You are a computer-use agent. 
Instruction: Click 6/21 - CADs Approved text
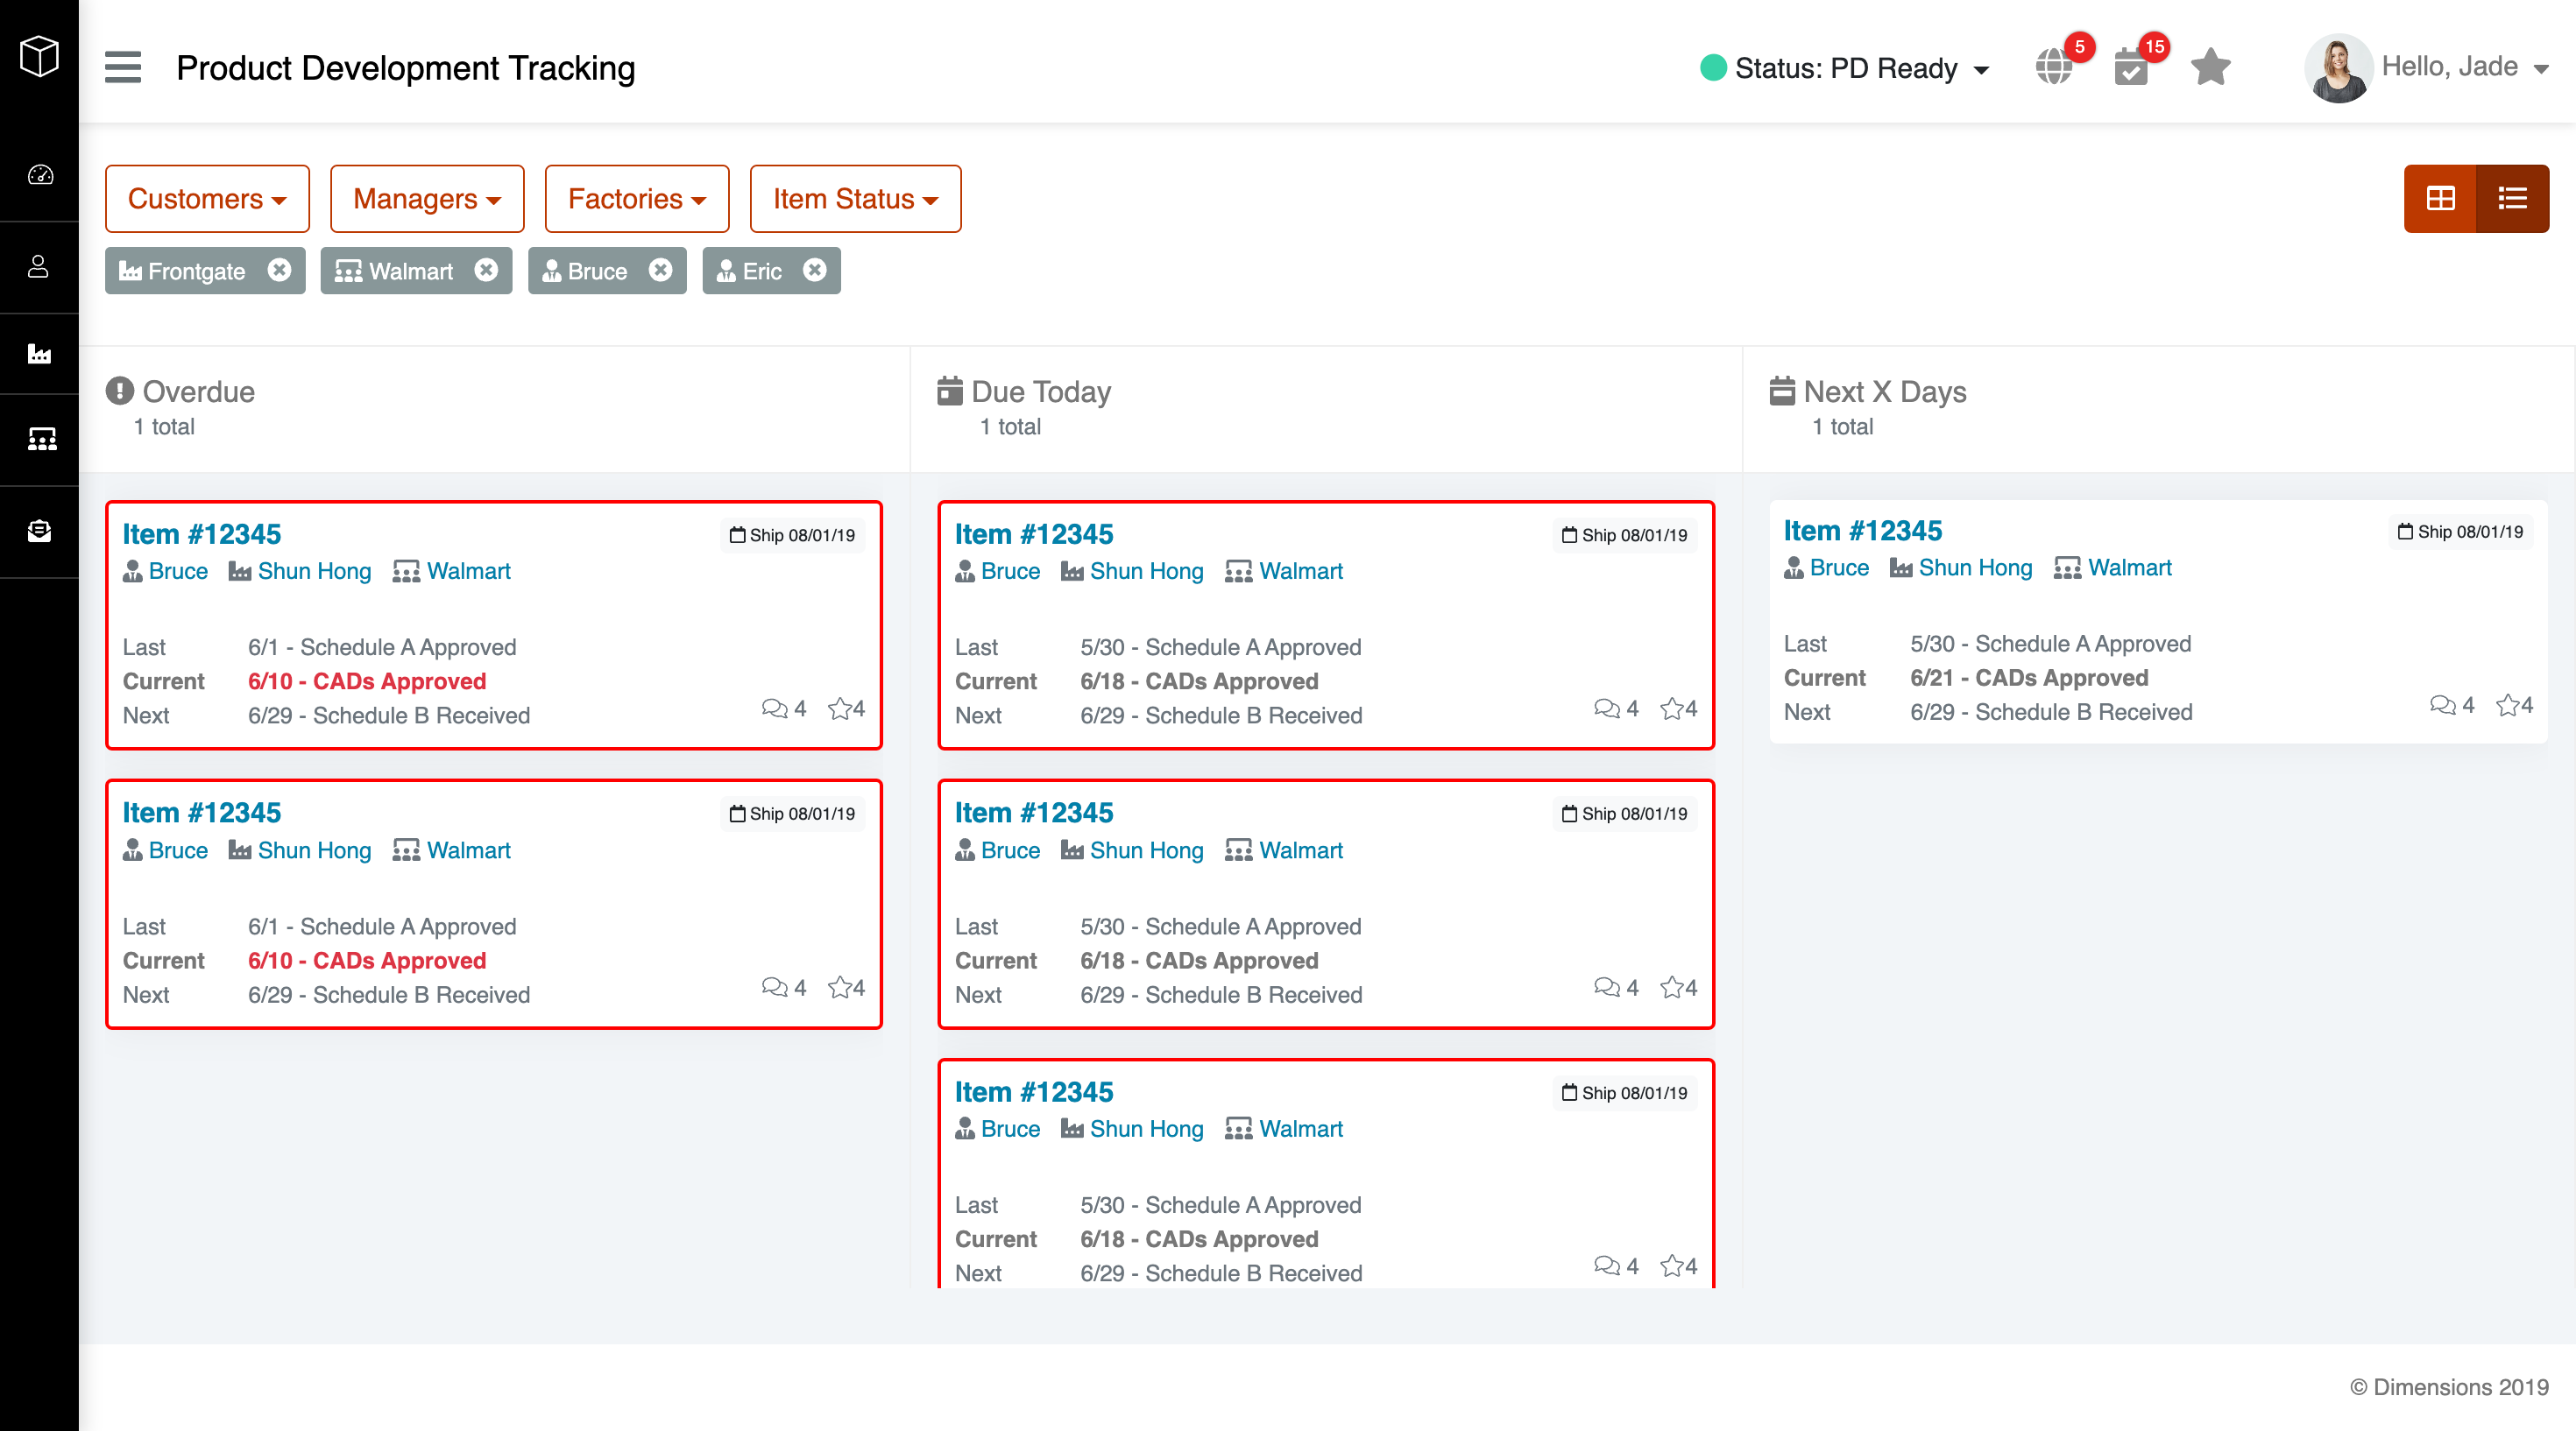[2029, 679]
